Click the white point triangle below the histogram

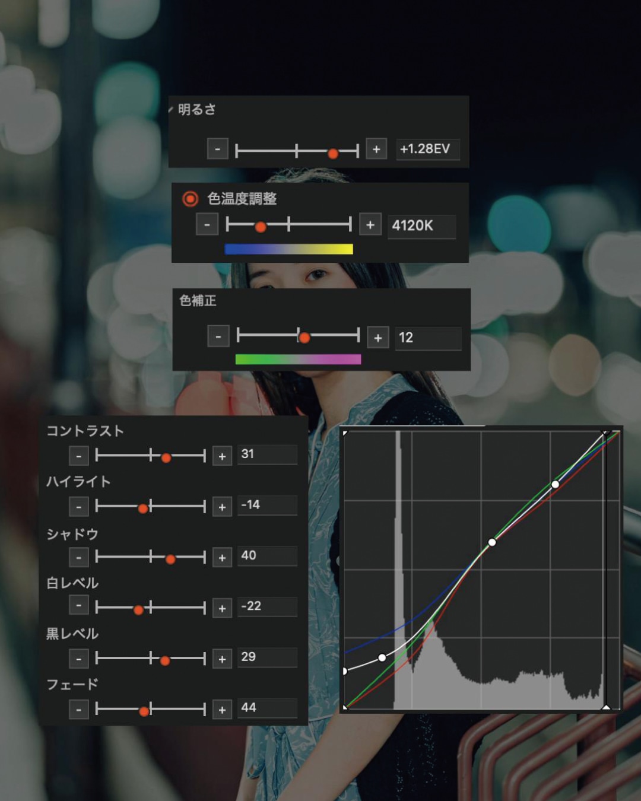click(x=606, y=707)
